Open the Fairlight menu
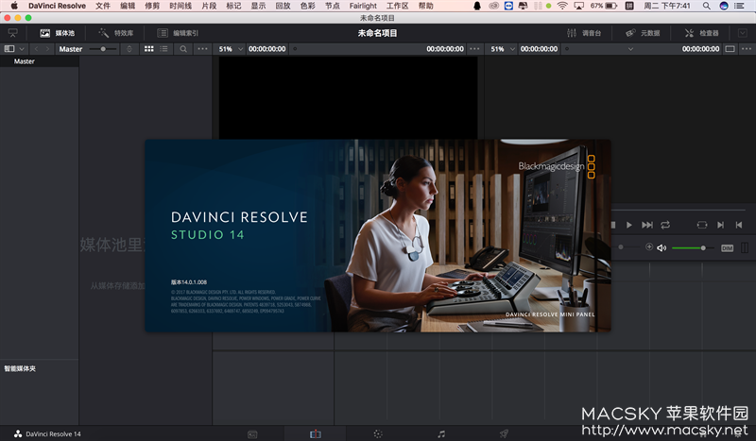 tap(363, 6)
